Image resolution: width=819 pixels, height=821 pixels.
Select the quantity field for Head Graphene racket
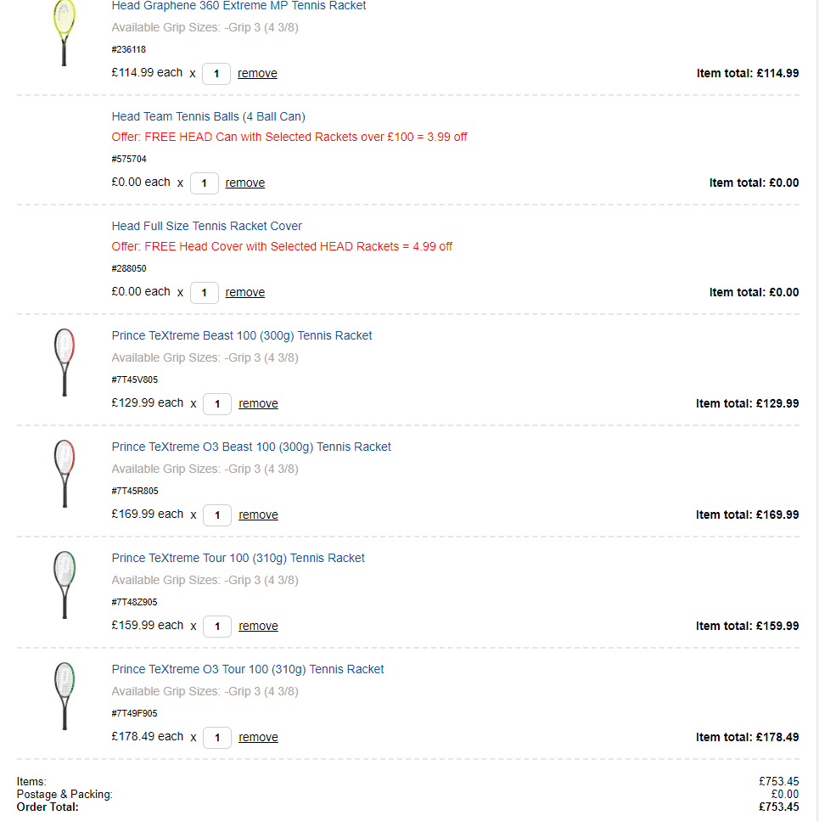point(216,74)
